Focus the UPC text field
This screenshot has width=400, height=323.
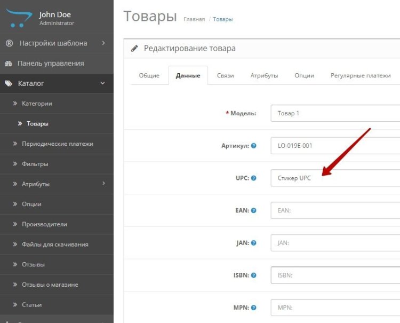[335, 178]
